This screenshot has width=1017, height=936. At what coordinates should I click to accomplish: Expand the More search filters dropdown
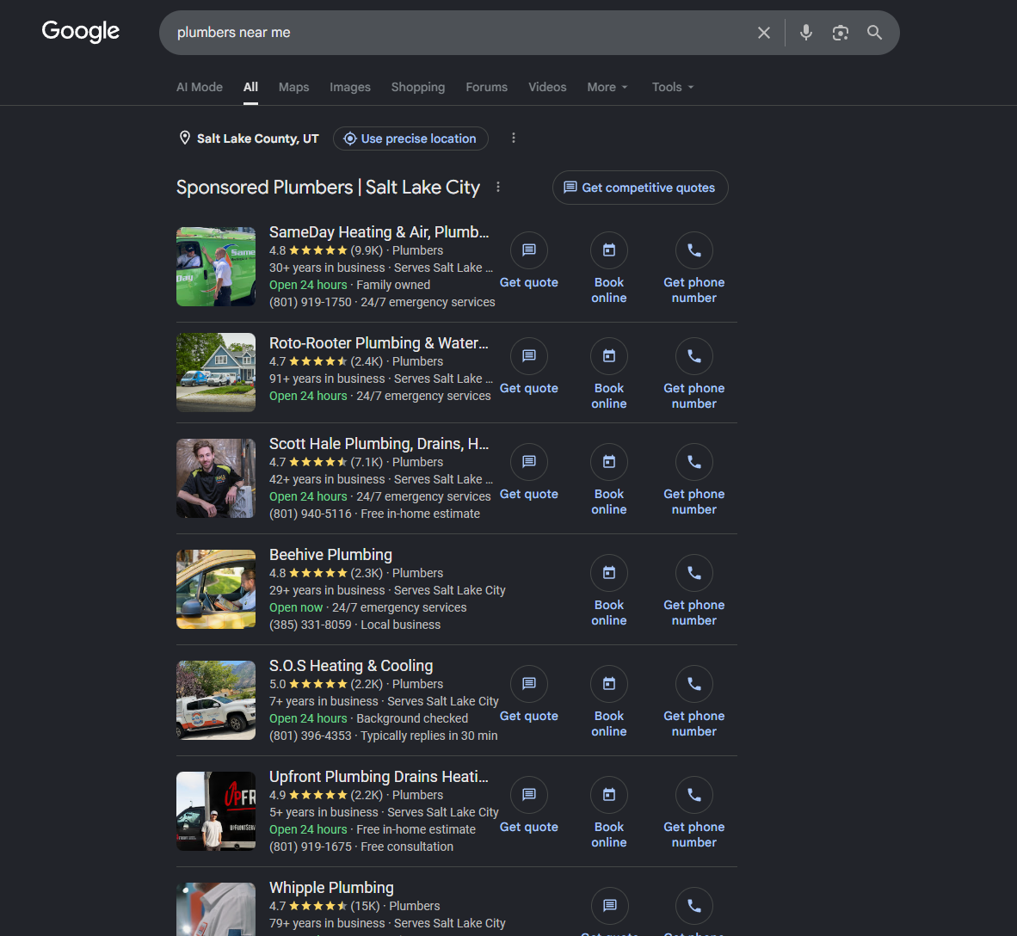607,87
